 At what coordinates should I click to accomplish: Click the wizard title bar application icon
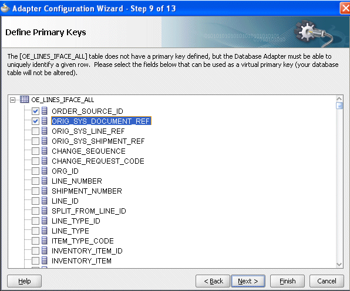click(5, 8)
